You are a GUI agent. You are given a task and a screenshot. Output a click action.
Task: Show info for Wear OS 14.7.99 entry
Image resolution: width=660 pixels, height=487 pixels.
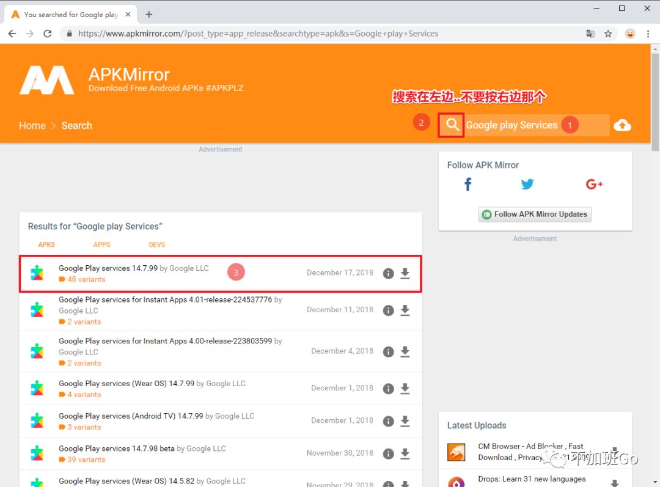pos(388,389)
